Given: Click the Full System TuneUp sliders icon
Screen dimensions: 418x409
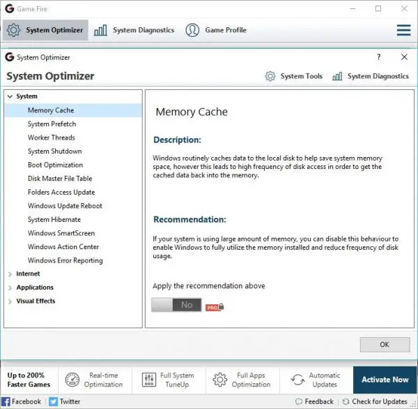Looking at the screenshot, I should (149, 380).
